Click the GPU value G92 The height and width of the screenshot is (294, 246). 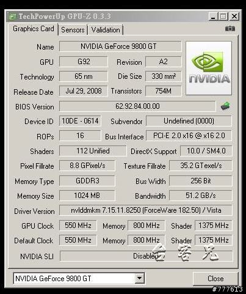[x=84, y=62]
